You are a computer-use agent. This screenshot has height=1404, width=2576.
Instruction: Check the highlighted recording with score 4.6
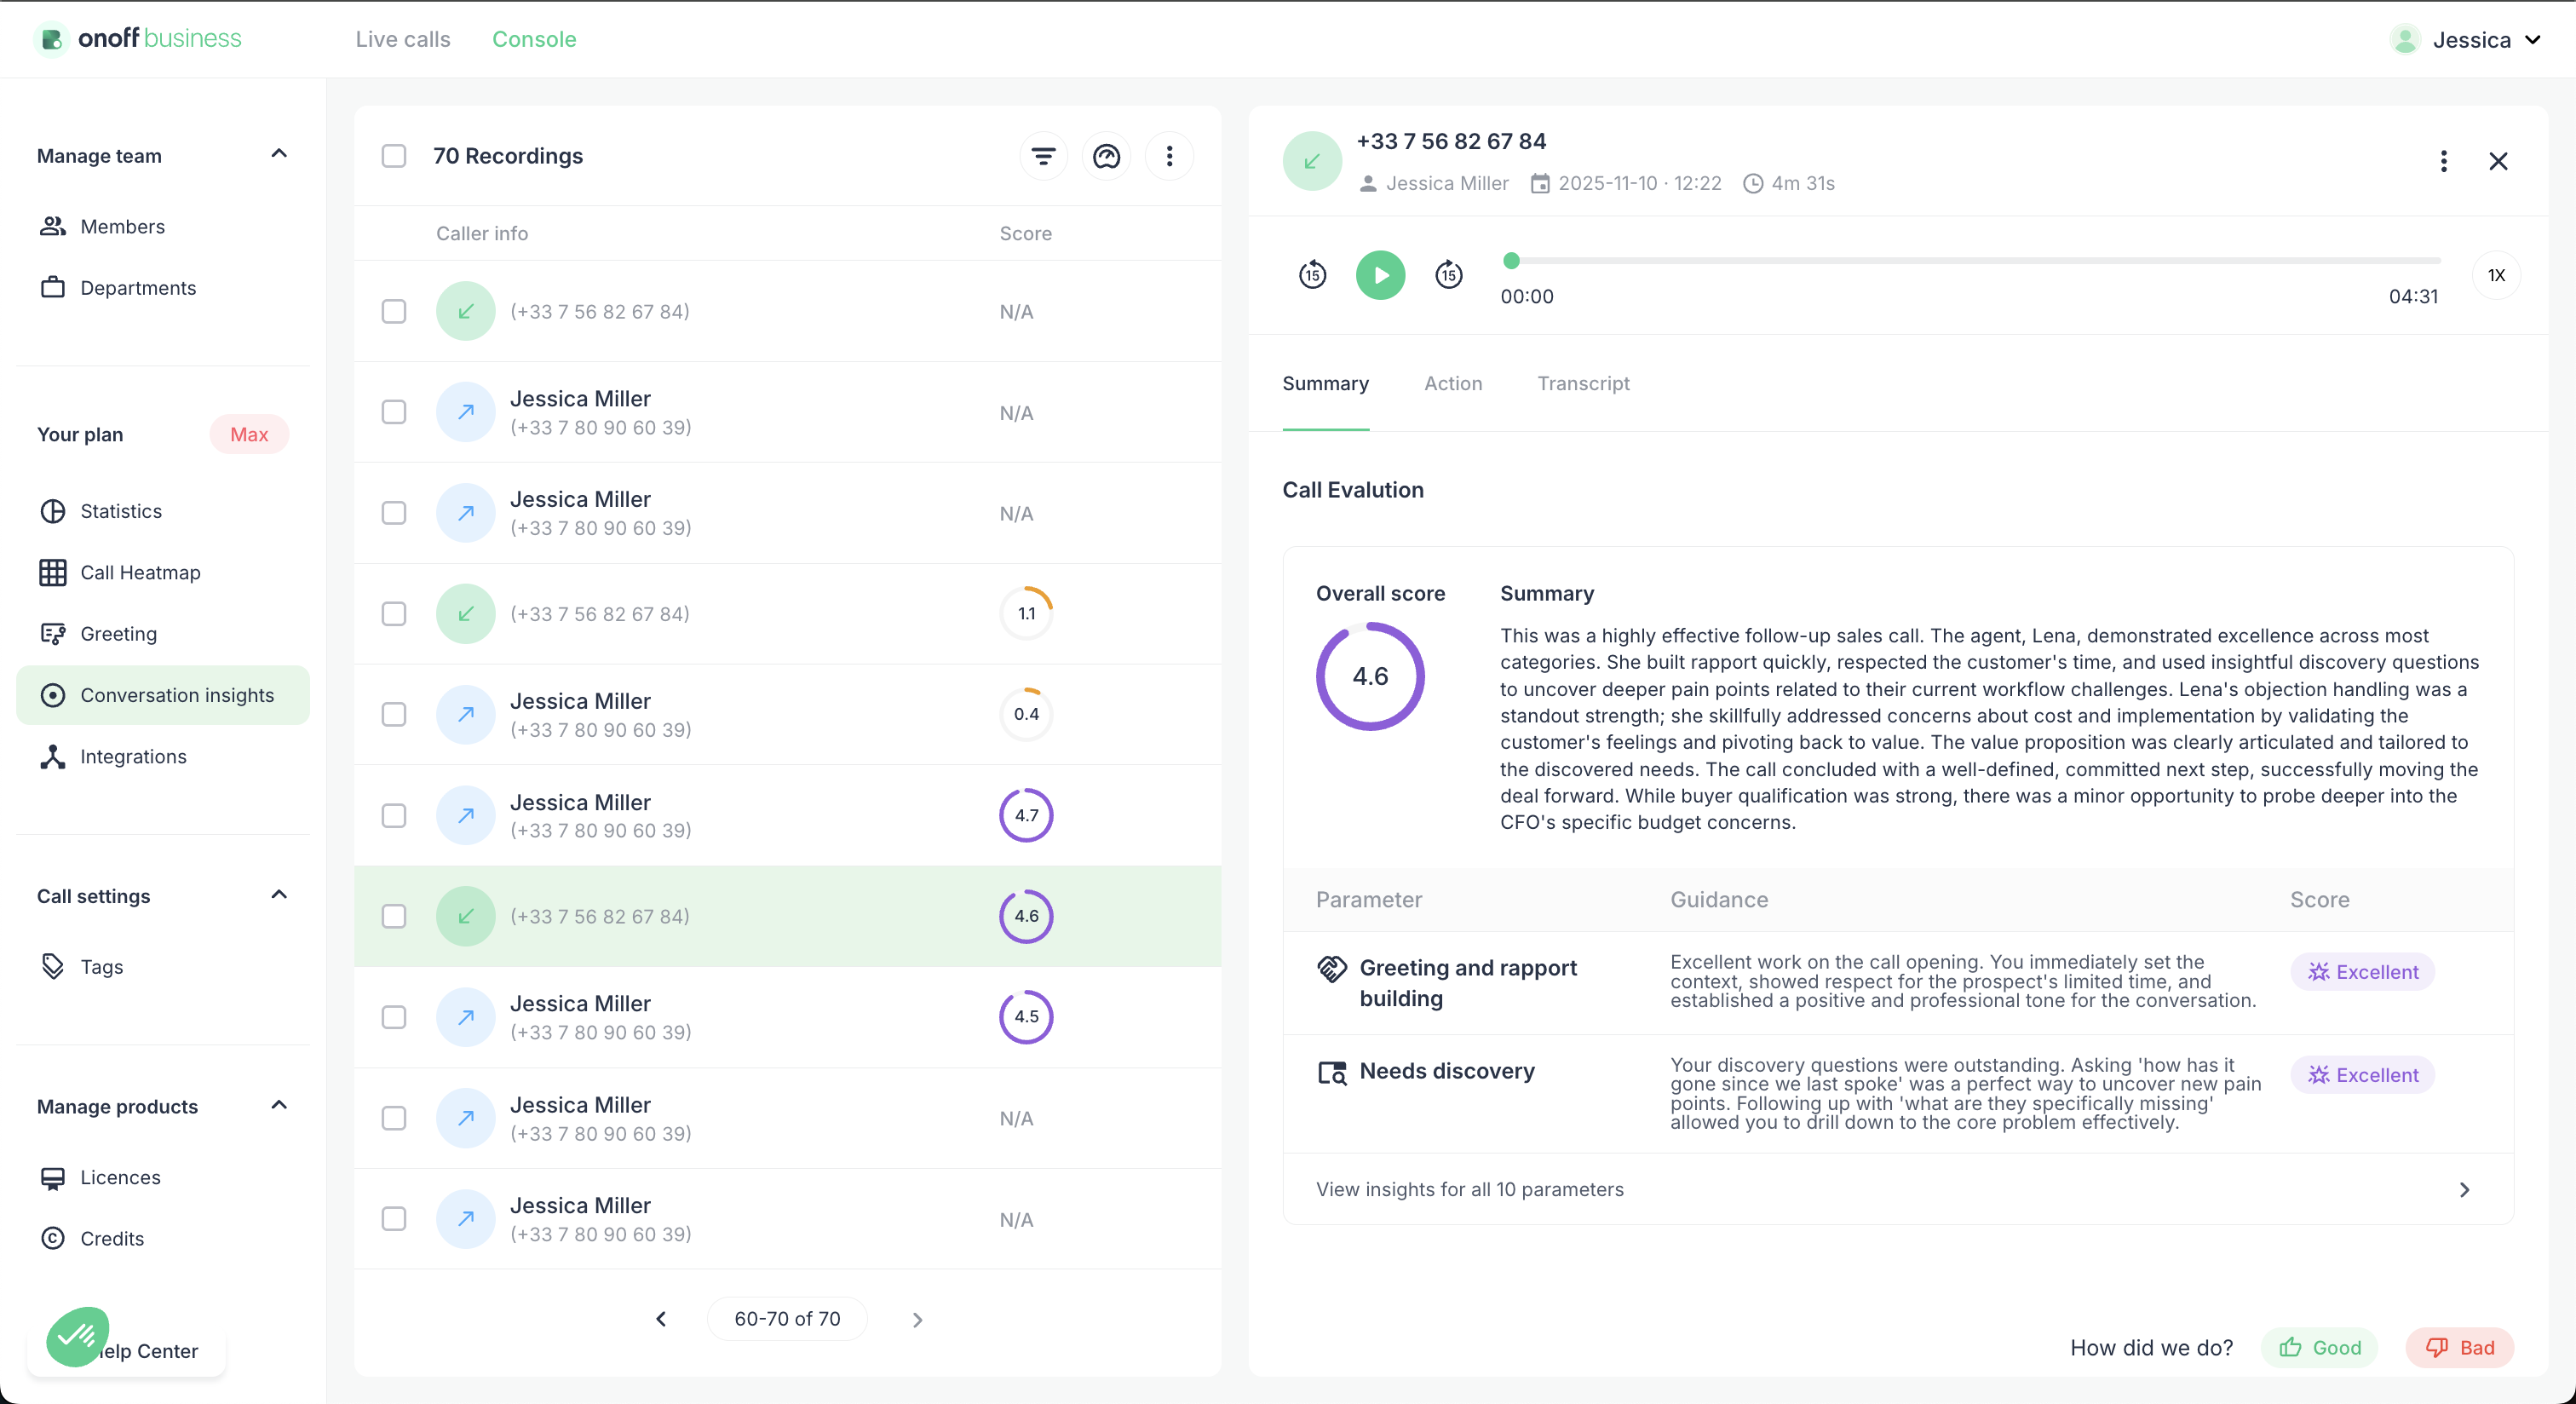pyautogui.click(x=394, y=916)
